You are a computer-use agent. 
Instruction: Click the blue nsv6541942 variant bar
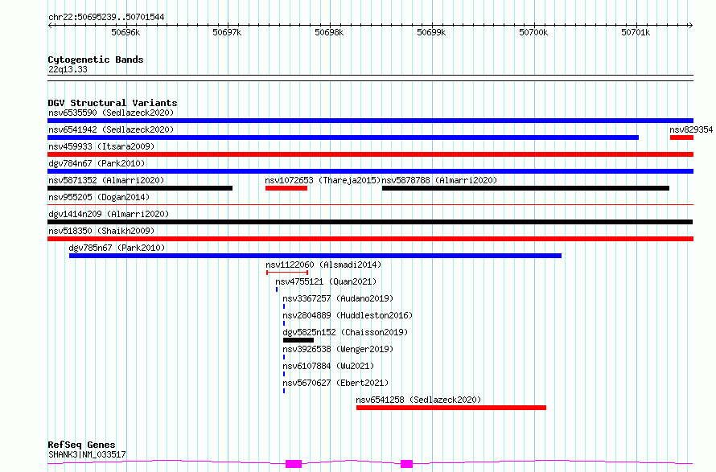point(343,137)
